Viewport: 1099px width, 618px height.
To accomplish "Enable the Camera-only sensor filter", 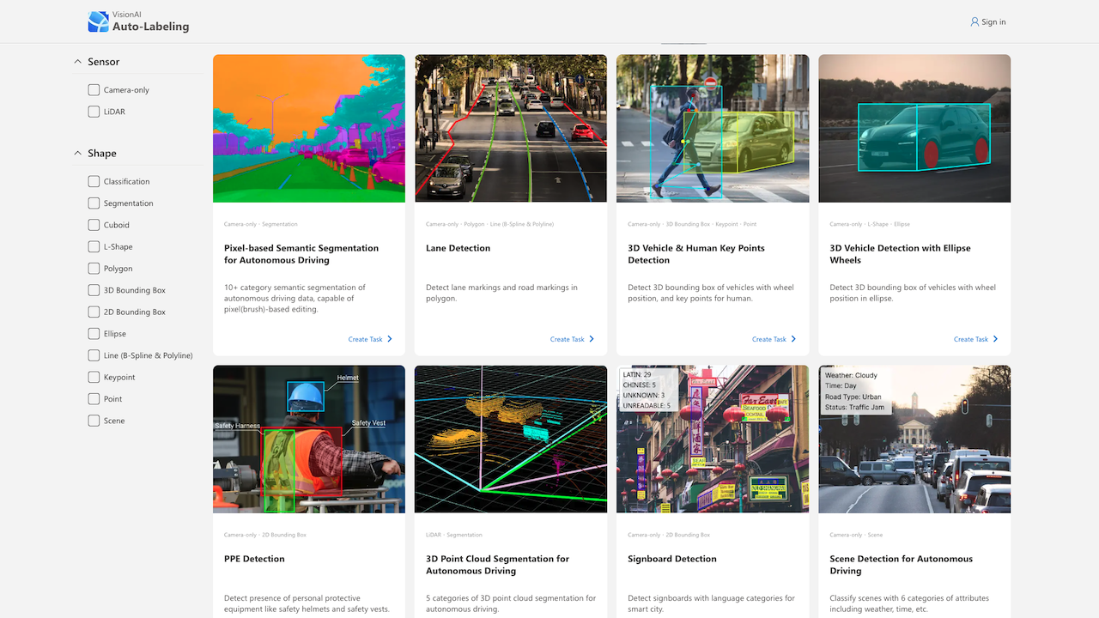I will [x=94, y=90].
